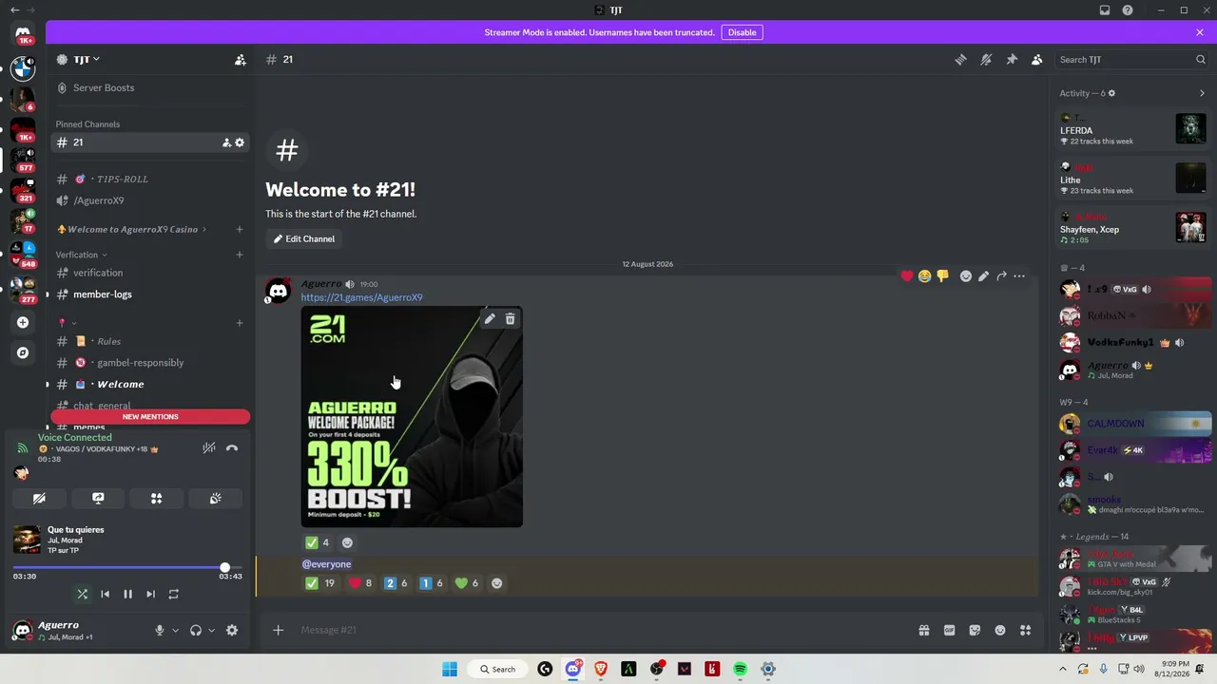Viewport: 1217px width, 684px height.
Task: Open Server Boosts
Action: [104, 87]
